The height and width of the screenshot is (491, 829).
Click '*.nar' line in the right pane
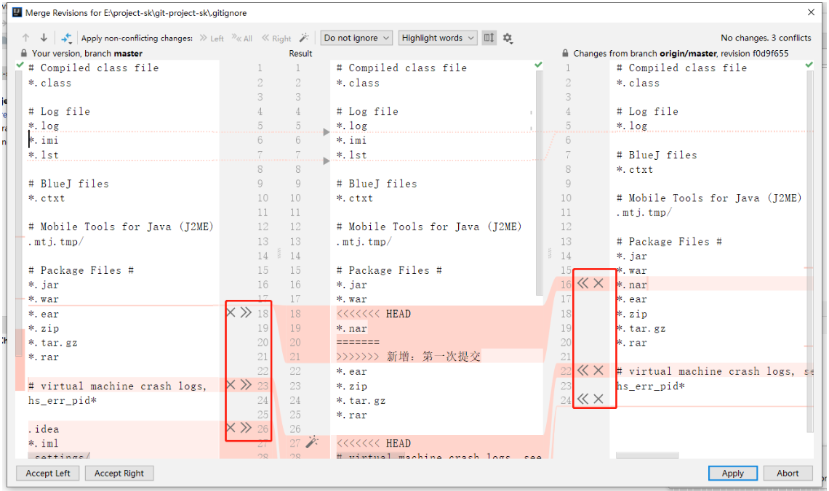633,285
